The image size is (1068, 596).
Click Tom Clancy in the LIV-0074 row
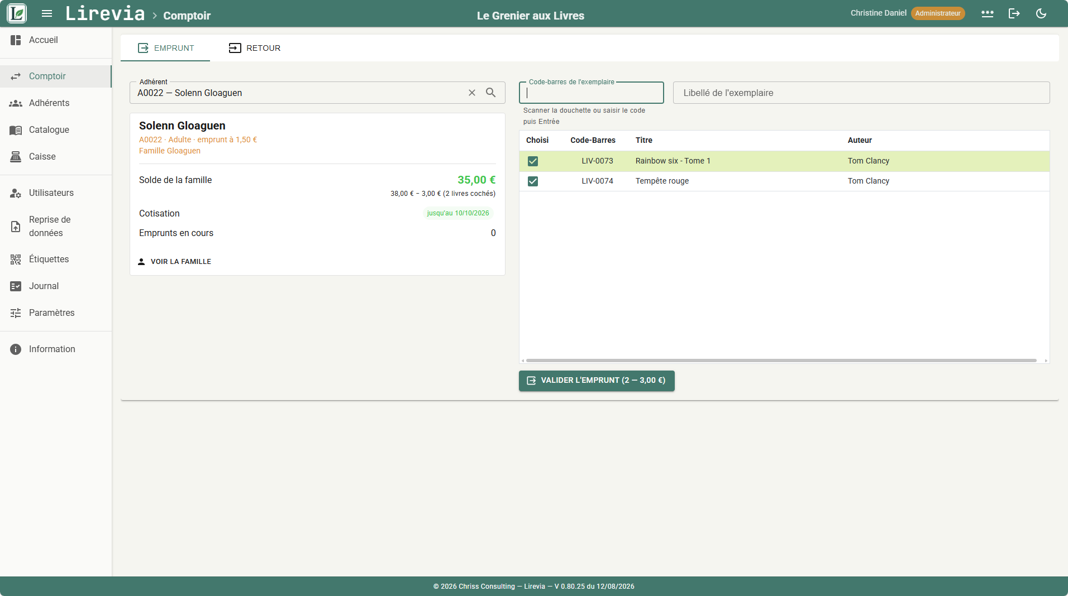(869, 181)
